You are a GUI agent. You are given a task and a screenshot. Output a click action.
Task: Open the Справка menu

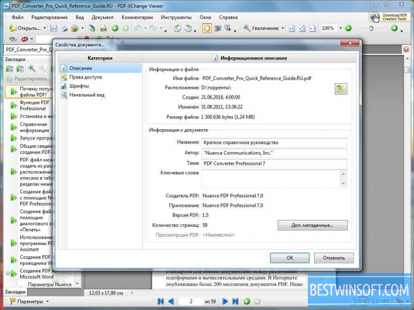click(x=228, y=18)
